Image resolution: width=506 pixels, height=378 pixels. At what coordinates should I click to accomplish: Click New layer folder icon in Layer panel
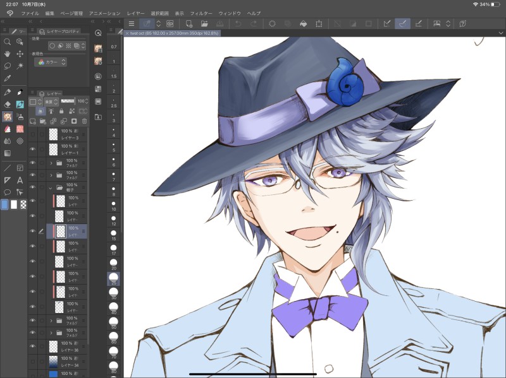click(42, 121)
